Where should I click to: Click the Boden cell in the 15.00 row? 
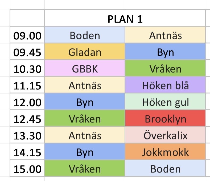point(165,169)
